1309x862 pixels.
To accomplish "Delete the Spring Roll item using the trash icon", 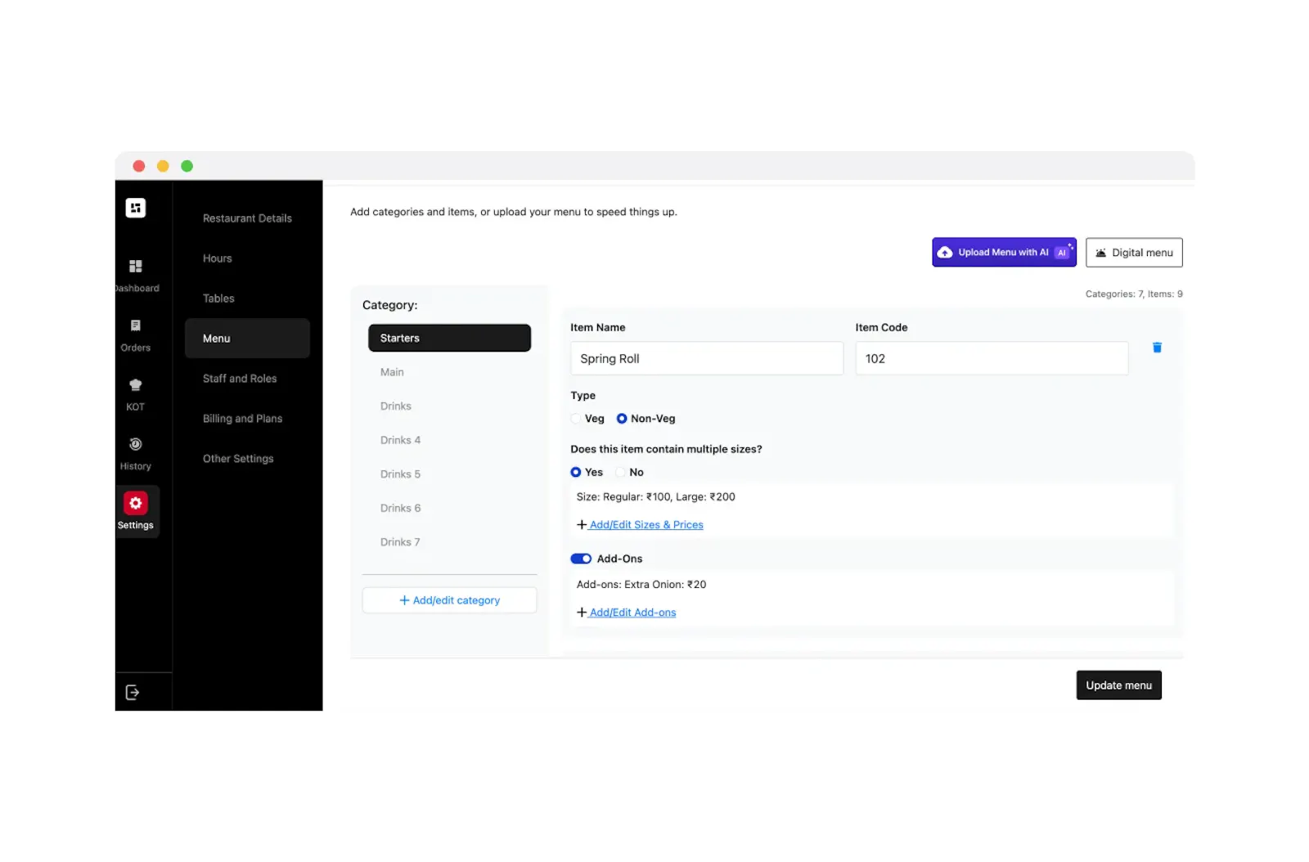I will point(1157,348).
